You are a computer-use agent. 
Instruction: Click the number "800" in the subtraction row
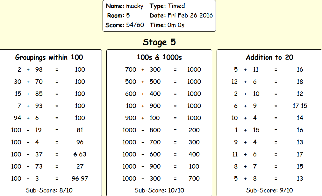(x=155, y=130)
